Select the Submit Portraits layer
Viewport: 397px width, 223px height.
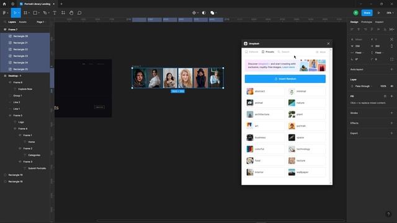[x=37, y=168]
